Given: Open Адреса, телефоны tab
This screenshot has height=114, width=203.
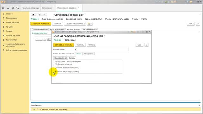Looking at the screenshot, I should click(x=57, y=29).
